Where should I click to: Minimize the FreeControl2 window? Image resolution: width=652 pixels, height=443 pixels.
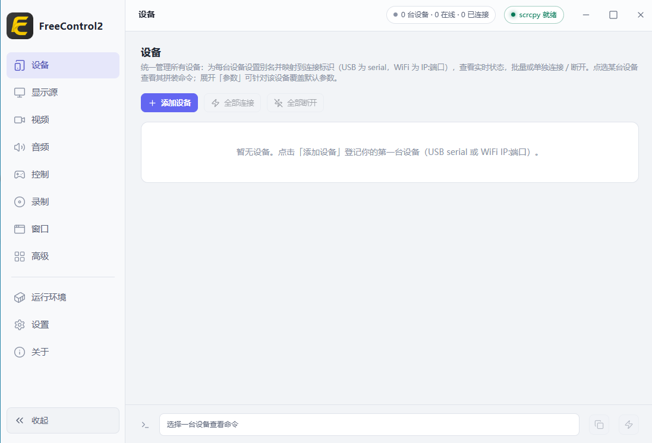tap(586, 15)
